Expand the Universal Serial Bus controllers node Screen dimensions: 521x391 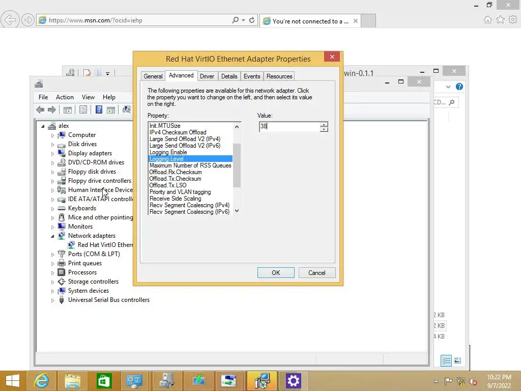pos(52,300)
